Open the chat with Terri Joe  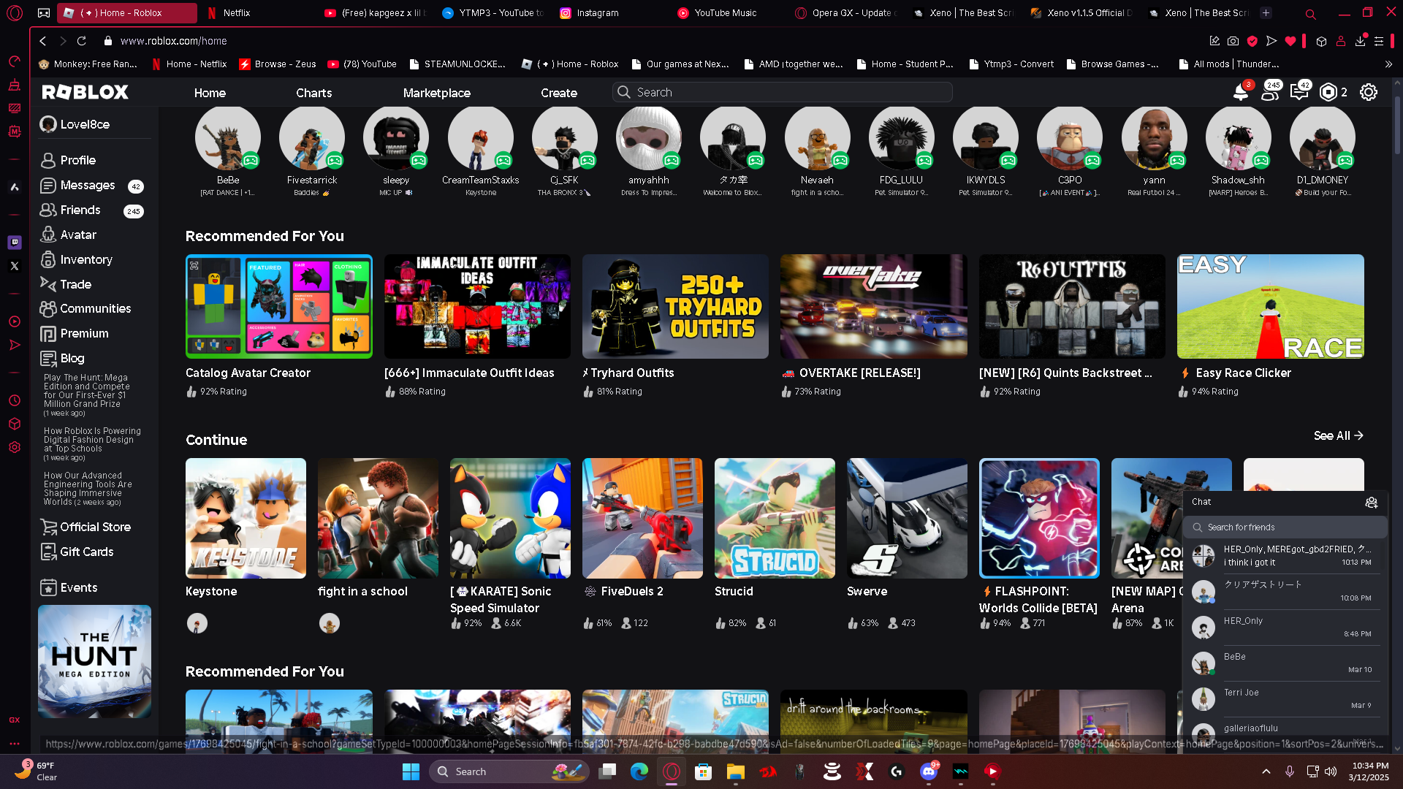pyautogui.click(x=1285, y=699)
